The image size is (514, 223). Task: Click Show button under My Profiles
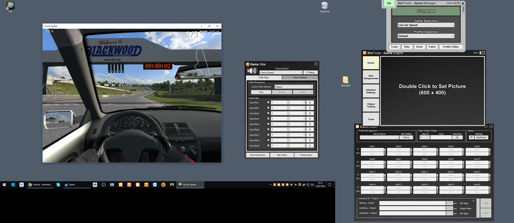pos(406,137)
